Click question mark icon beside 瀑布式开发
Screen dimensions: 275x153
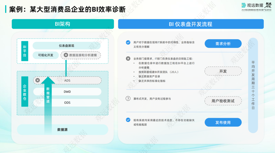(128, 99)
